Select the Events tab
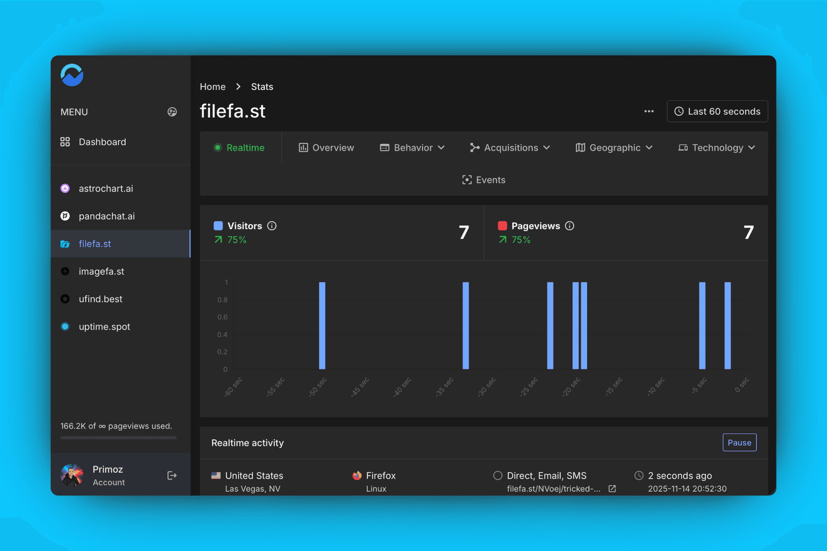This screenshot has height=551, width=827. (x=483, y=180)
